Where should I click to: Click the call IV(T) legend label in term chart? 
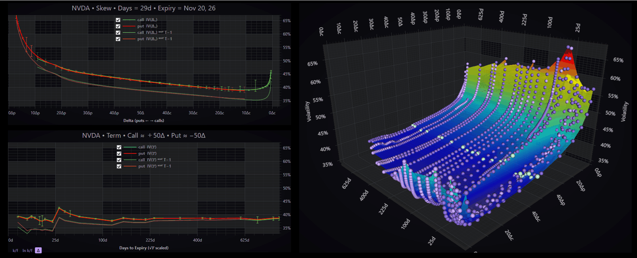(147, 147)
